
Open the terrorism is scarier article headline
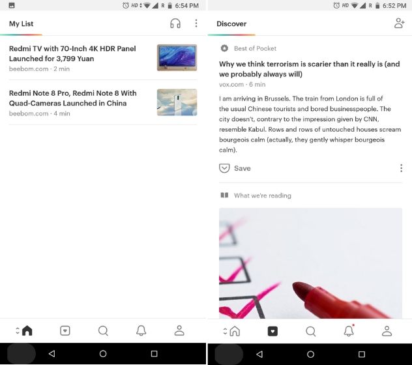point(310,69)
